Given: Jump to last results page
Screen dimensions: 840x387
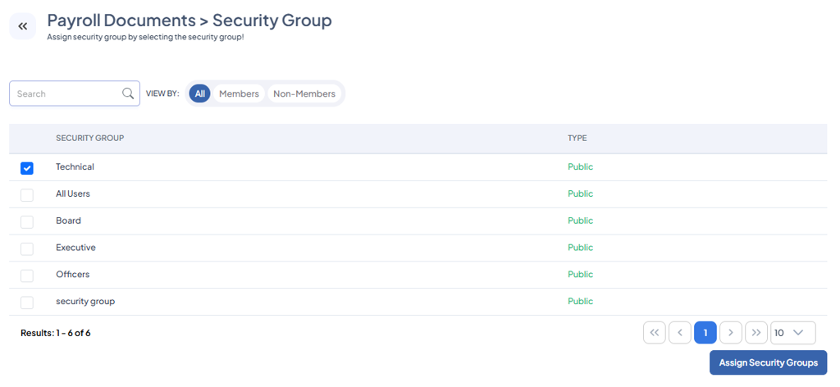Looking at the screenshot, I should pyautogui.click(x=756, y=333).
